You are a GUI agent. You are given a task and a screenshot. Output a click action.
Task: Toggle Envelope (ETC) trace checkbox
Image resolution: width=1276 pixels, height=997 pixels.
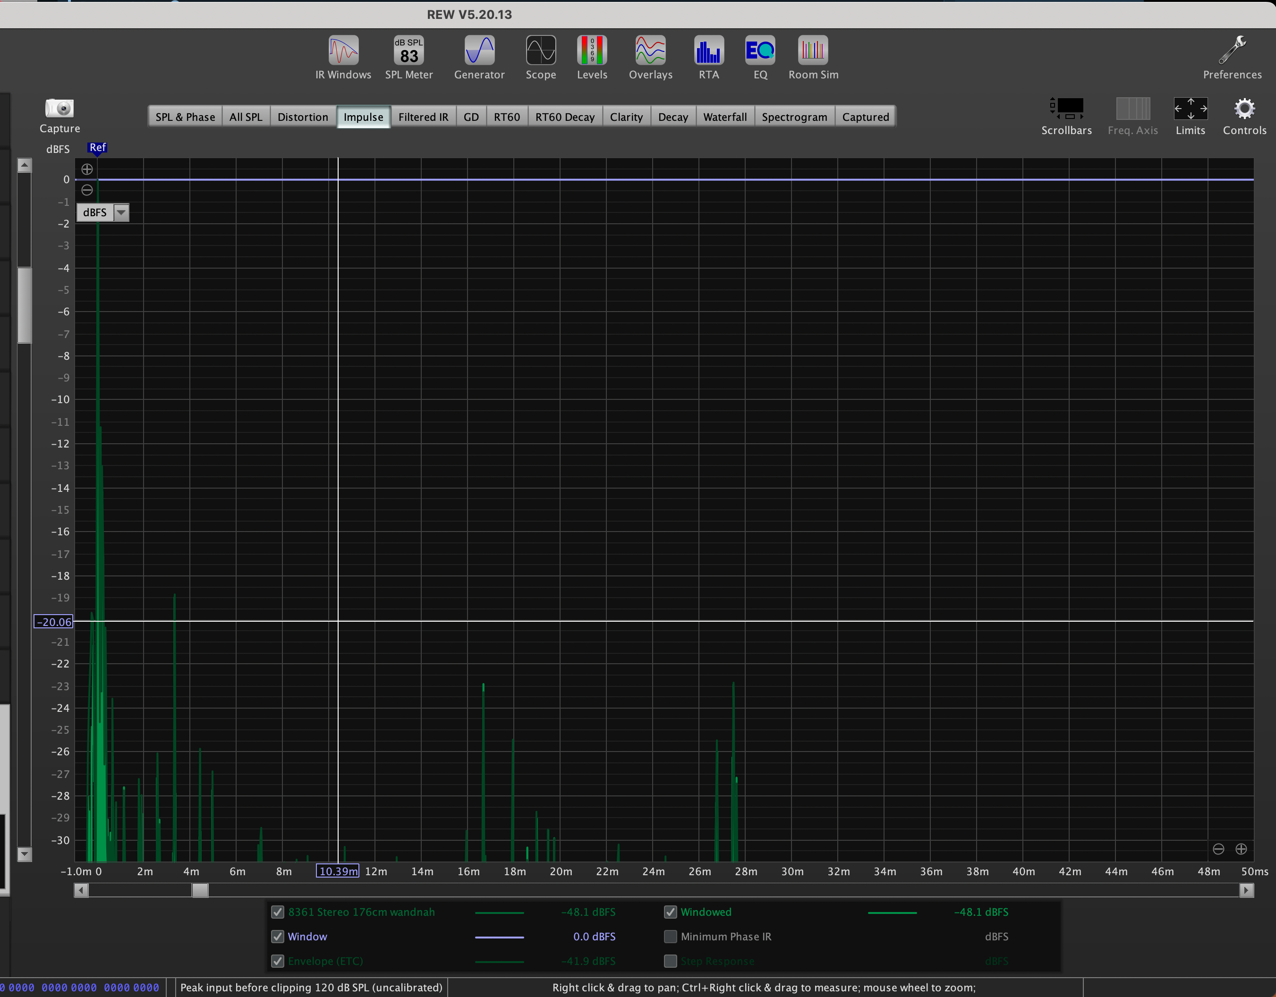tap(278, 961)
